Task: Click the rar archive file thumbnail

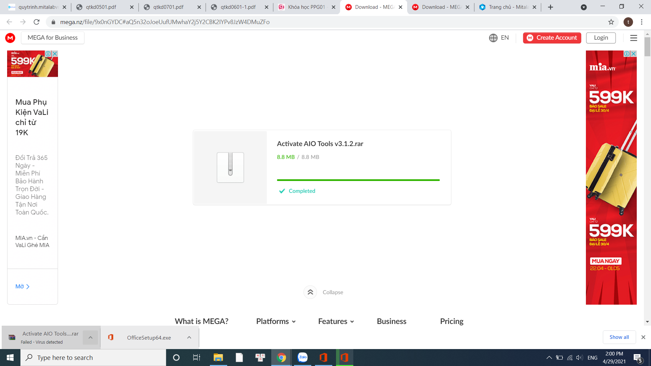Action: (x=230, y=167)
